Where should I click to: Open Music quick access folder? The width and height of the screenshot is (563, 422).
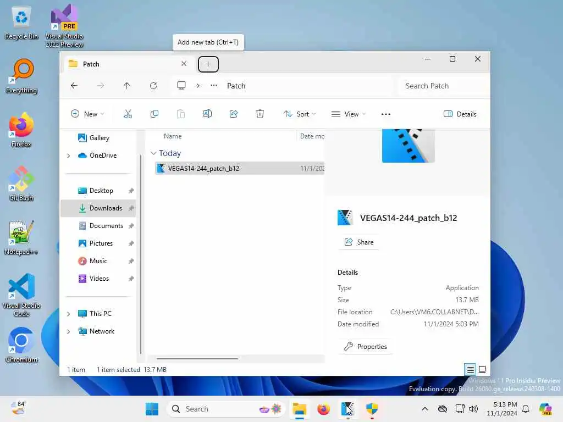point(98,261)
